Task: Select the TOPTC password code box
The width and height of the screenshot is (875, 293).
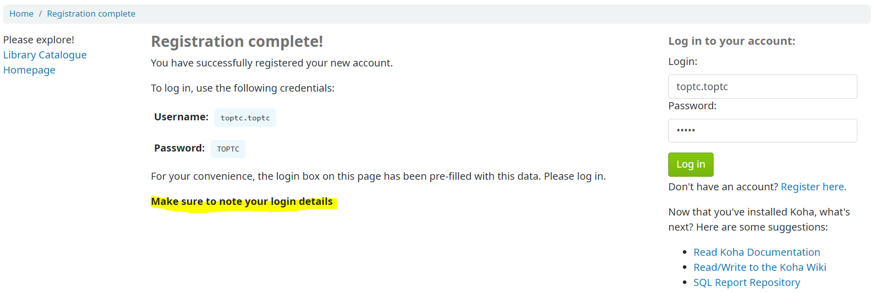Action: (228, 149)
